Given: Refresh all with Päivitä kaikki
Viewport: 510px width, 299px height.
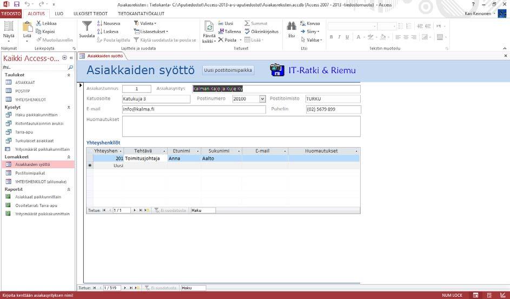Looking at the screenshot, I should [x=209, y=32].
